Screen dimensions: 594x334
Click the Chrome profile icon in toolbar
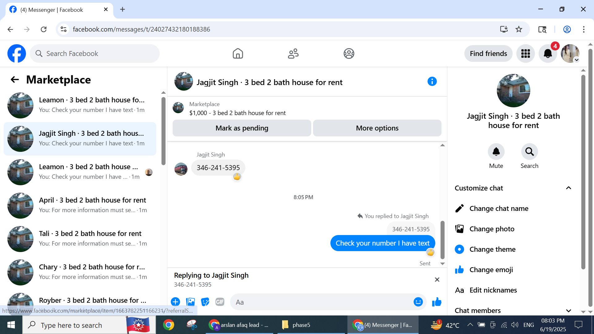(x=567, y=29)
